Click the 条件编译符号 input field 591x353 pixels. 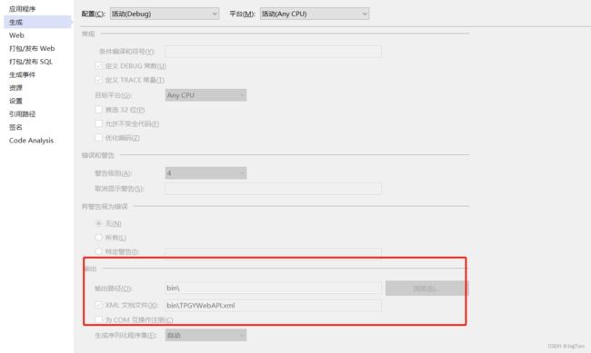(x=274, y=52)
